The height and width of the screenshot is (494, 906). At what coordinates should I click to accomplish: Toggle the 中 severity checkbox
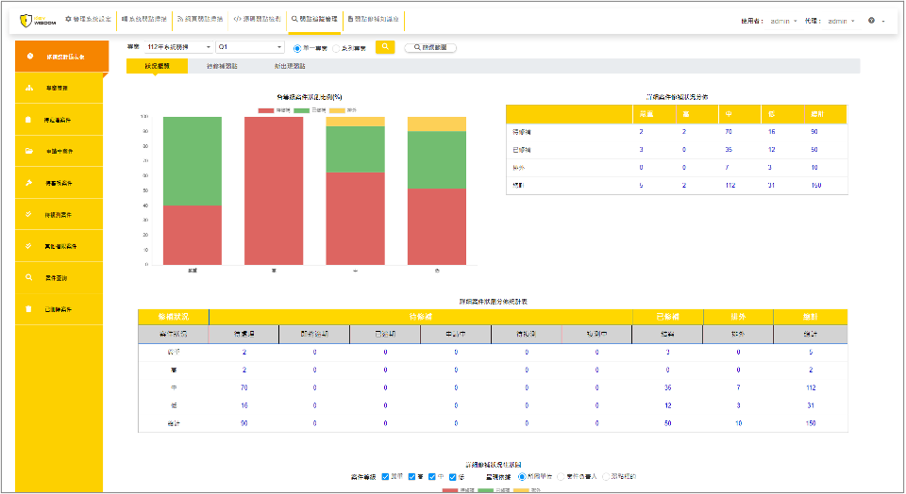[432, 477]
